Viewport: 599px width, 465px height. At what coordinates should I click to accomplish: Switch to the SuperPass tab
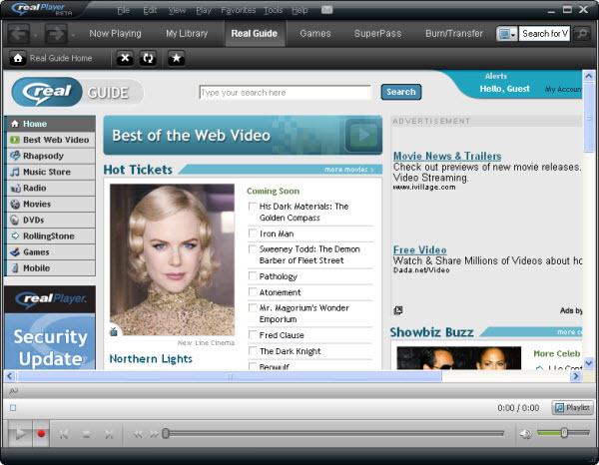point(377,34)
